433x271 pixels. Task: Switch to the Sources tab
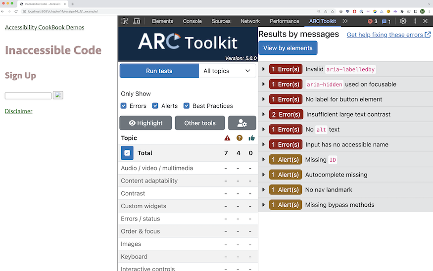[x=221, y=21]
